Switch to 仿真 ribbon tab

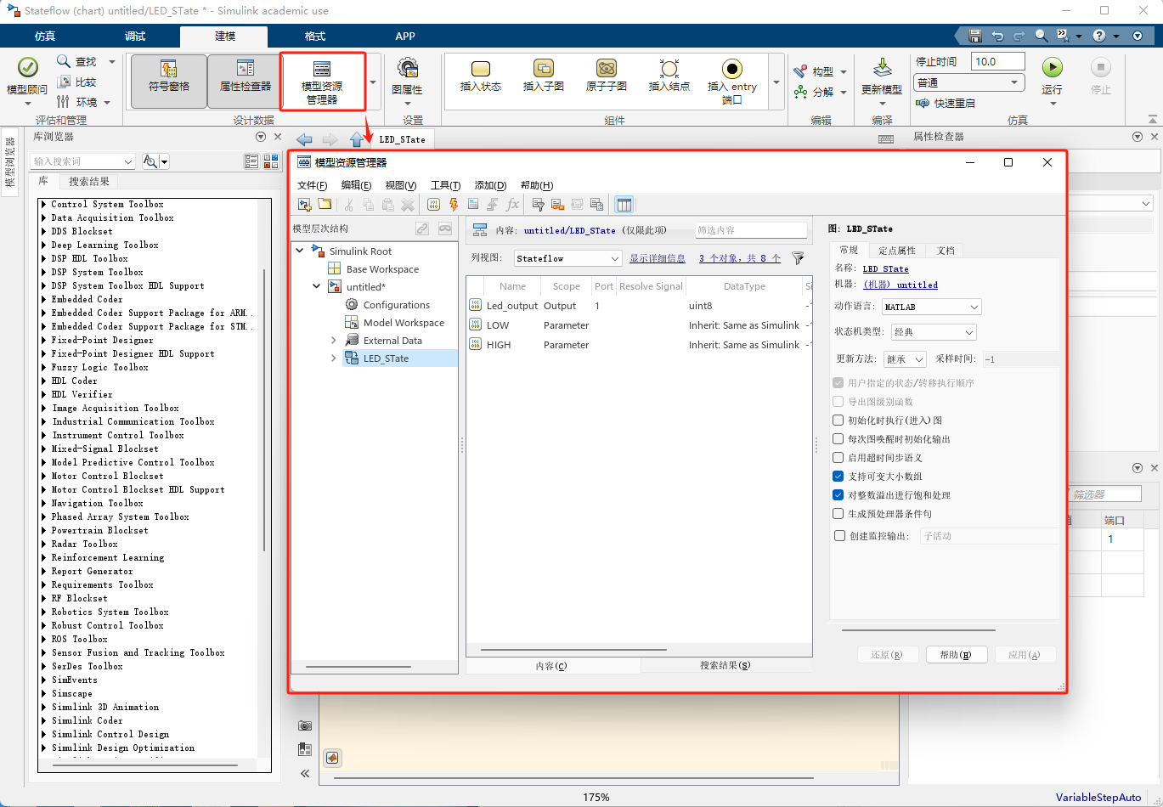pos(45,36)
